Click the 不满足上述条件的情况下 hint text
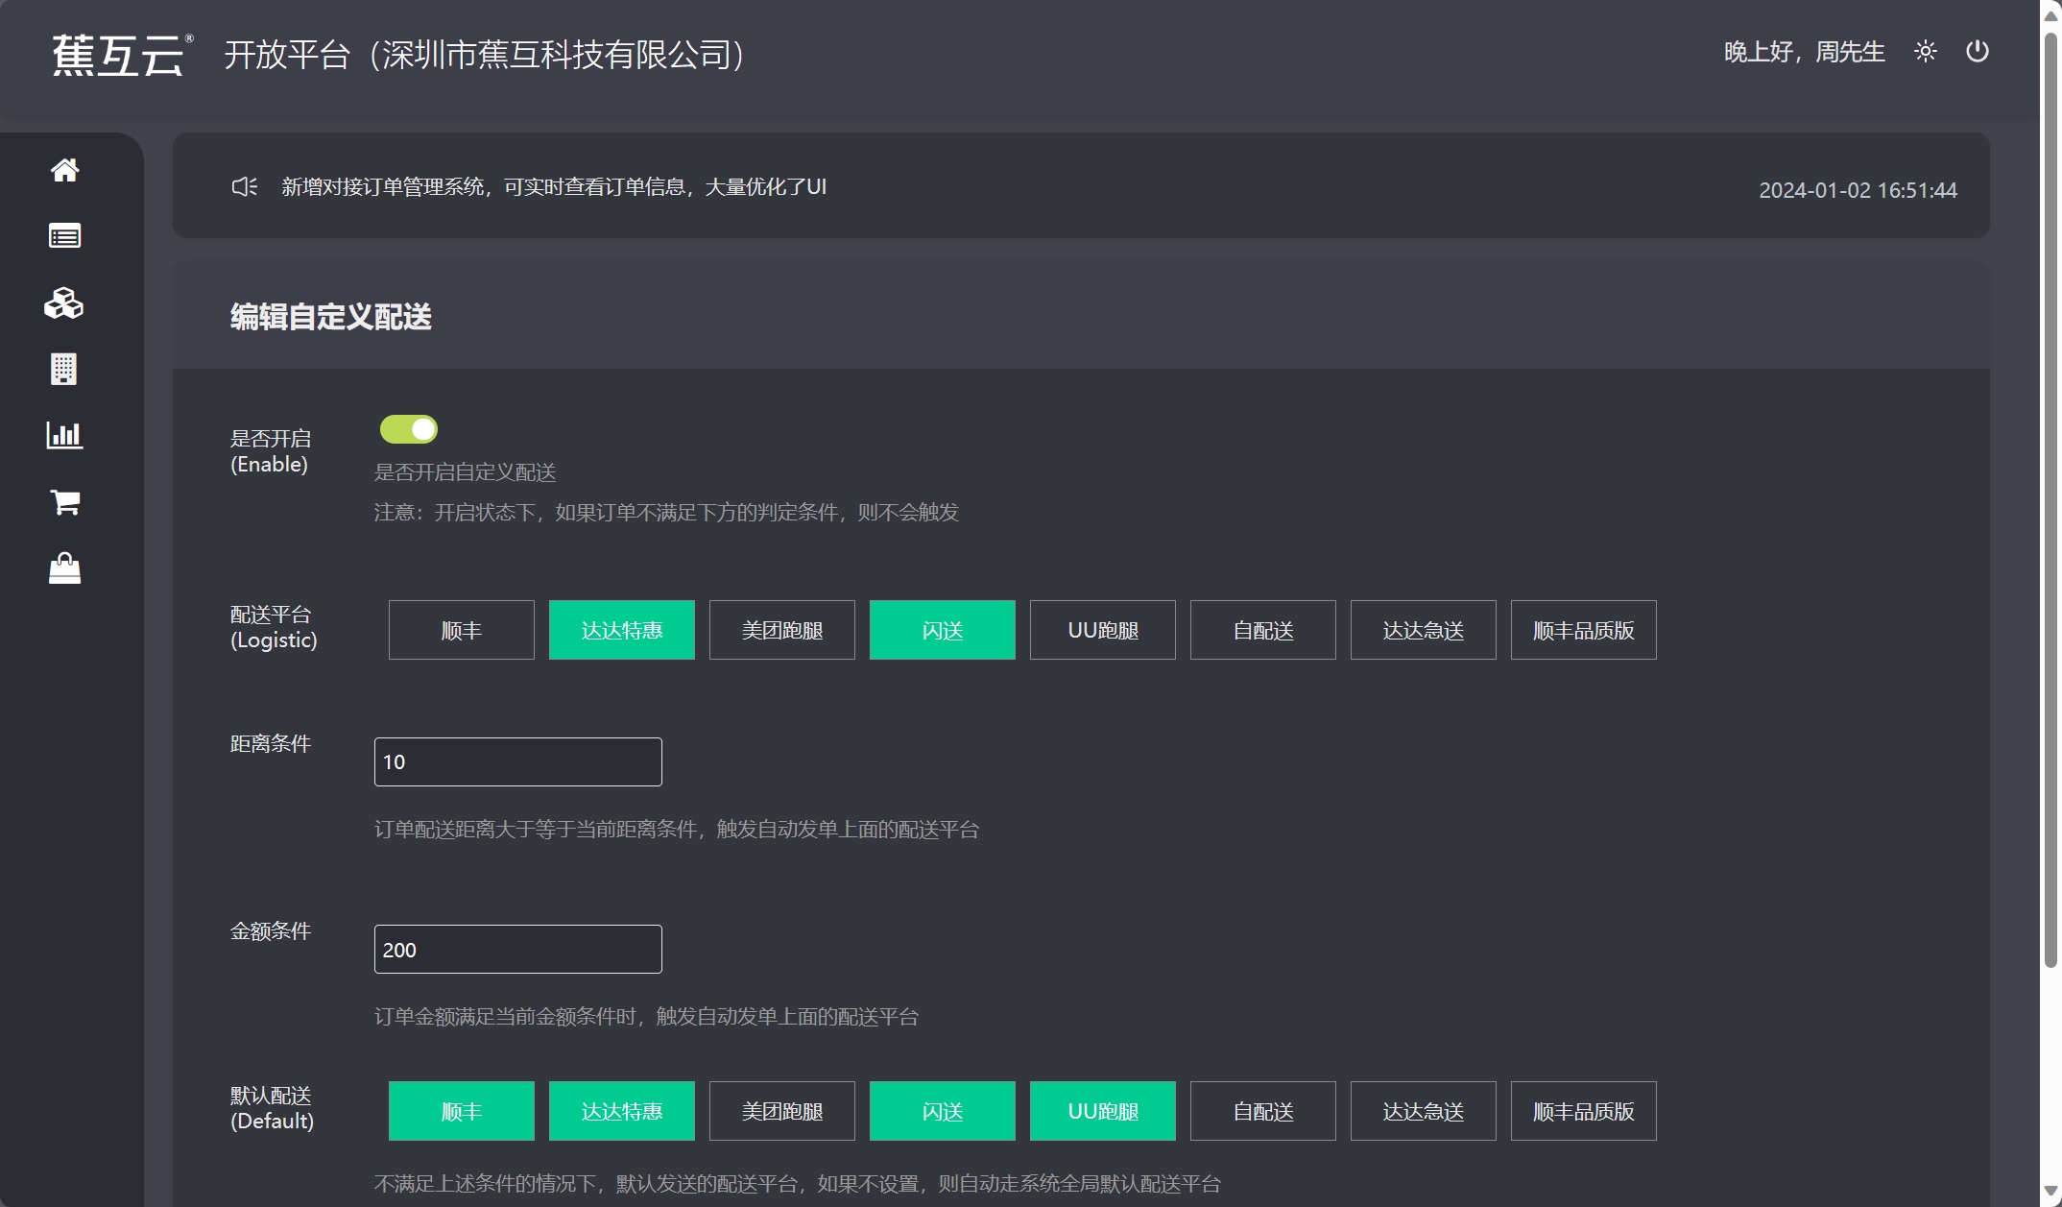 (x=798, y=1183)
